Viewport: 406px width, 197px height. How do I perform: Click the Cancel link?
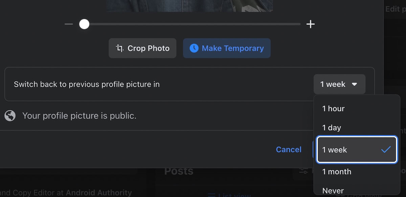289,149
